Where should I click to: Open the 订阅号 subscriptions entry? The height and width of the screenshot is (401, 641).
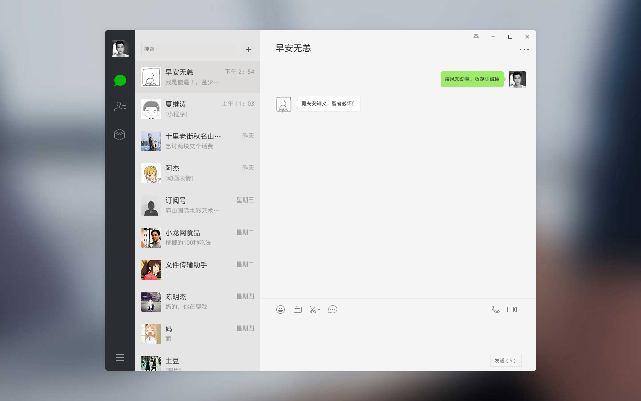click(x=198, y=206)
